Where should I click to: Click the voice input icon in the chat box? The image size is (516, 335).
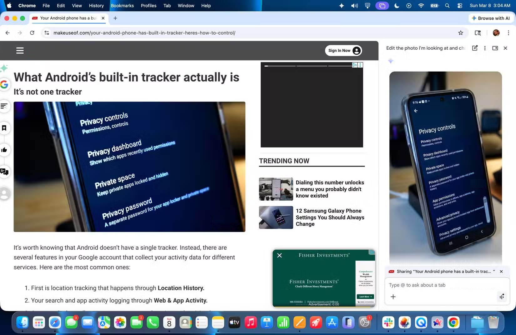tap(502, 297)
